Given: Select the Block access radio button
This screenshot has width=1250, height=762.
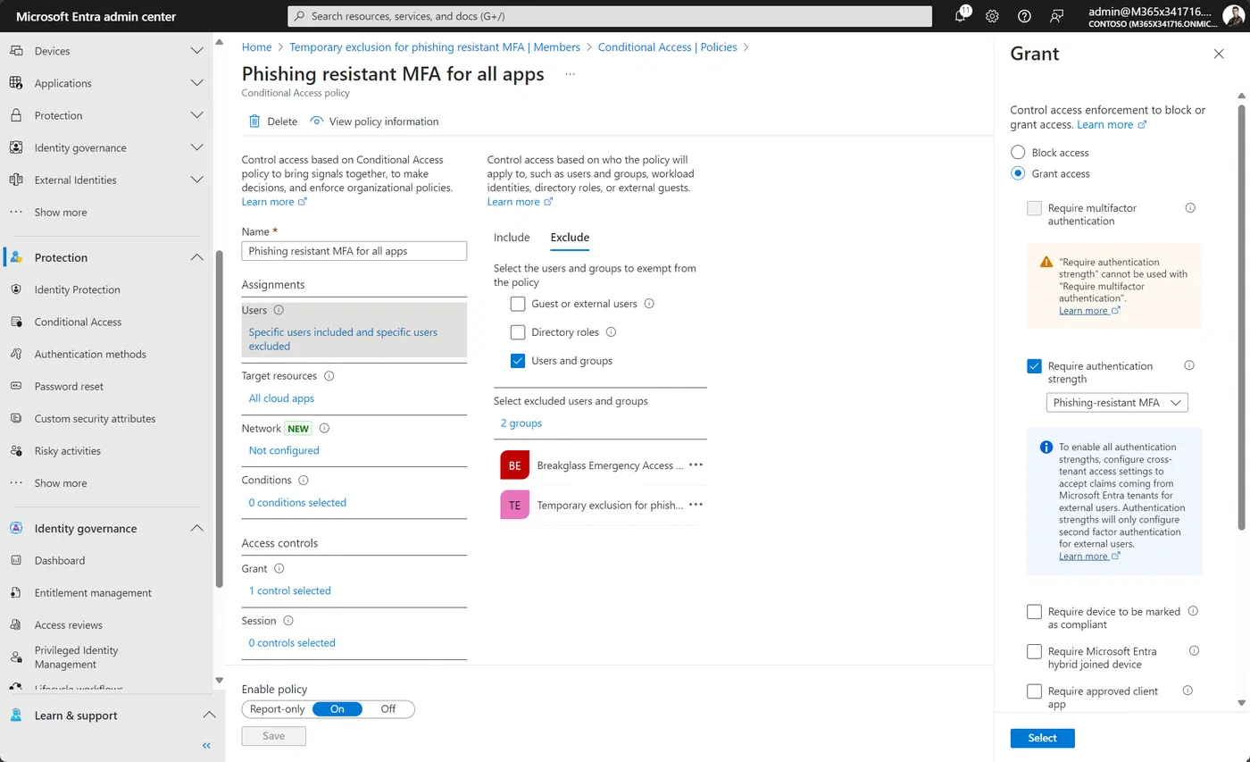Looking at the screenshot, I should pyautogui.click(x=1018, y=153).
